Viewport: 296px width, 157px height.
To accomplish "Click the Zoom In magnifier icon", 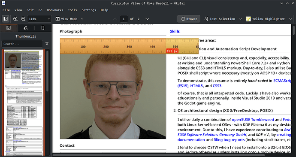I will pos(15,19).
